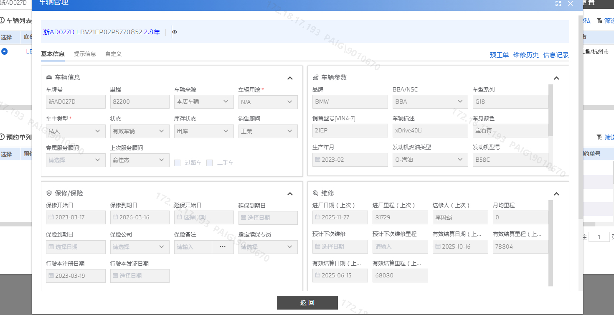Collapse the 车辆信息 section
The image size is (614, 315).
(x=290, y=78)
